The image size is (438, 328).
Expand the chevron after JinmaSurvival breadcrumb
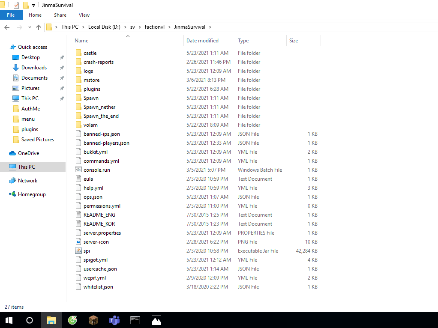tap(210, 27)
